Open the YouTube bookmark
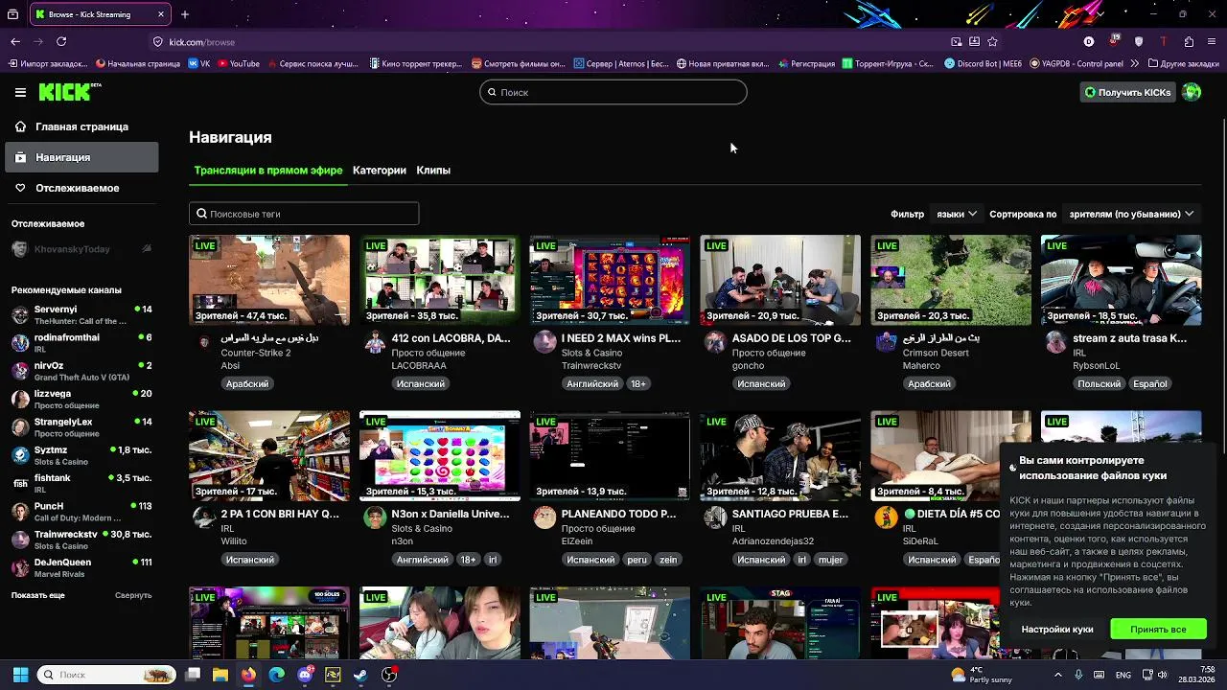The image size is (1227, 690). (239, 63)
